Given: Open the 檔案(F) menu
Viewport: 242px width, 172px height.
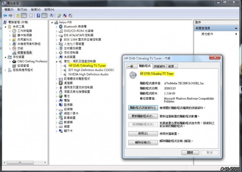Looking at the screenshot, I should pos(9,9).
